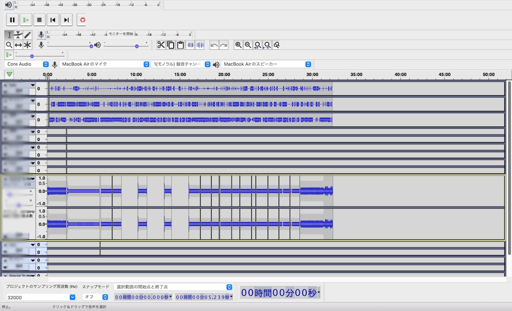The width and height of the screenshot is (512, 311).
Task: Start playback with the green Play button
Action: (x=26, y=20)
